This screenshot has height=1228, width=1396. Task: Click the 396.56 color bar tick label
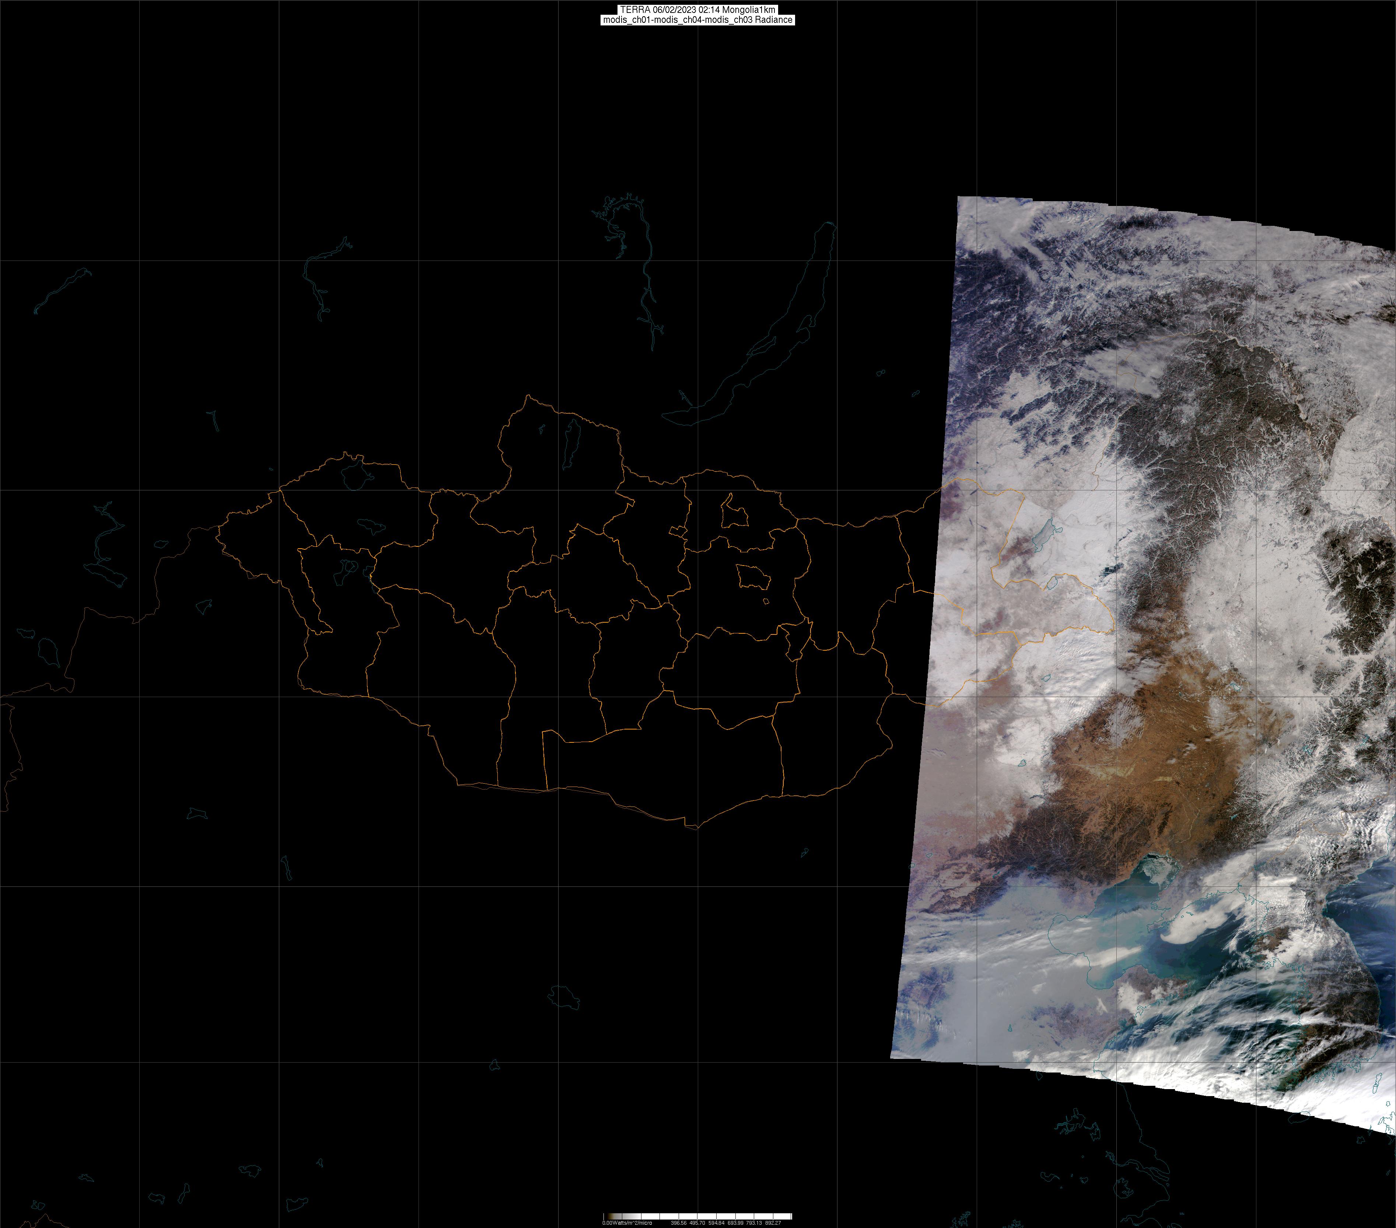pyautogui.click(x=678, y=1222)
